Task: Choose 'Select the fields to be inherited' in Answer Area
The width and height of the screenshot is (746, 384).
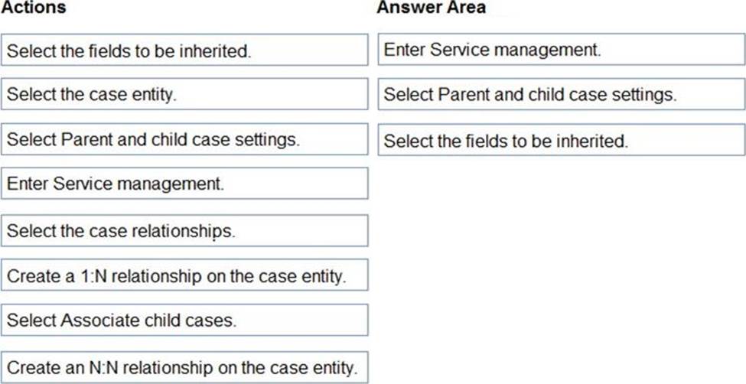Action: point(561,140)
